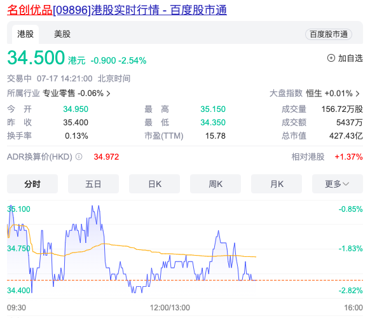This screenshot has height=318, width=370.
Task: Click the 市盈(TTM) value 15.78
Action: coord(216,136)
